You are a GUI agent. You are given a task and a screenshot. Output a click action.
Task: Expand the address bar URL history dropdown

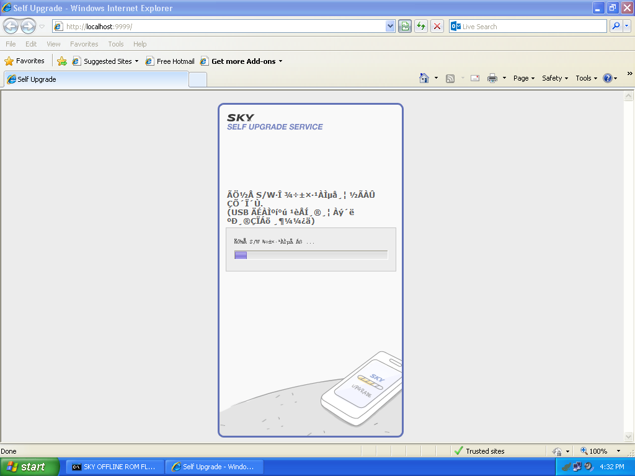(390, 27)
